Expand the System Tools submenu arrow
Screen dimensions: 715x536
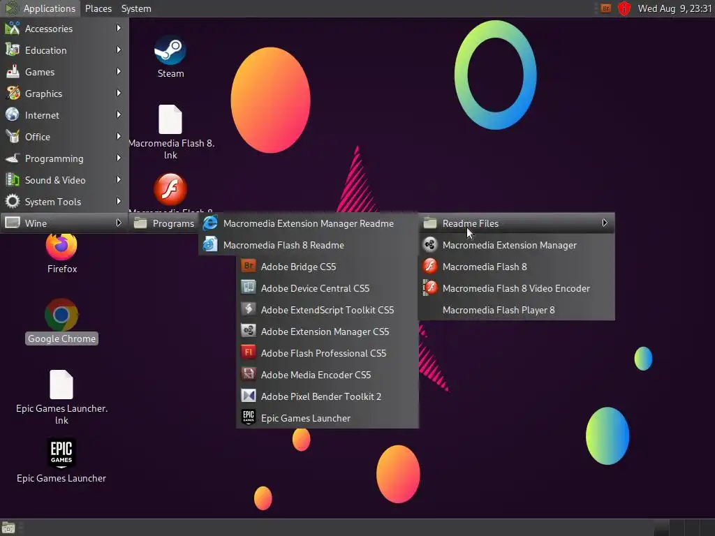119,201
